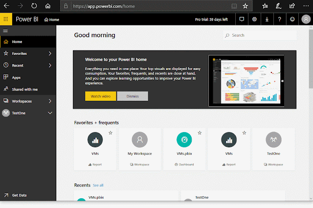Open the VMs.pbix dashboard card icon
Screen dimensions: 313x208
coord(184,139)
